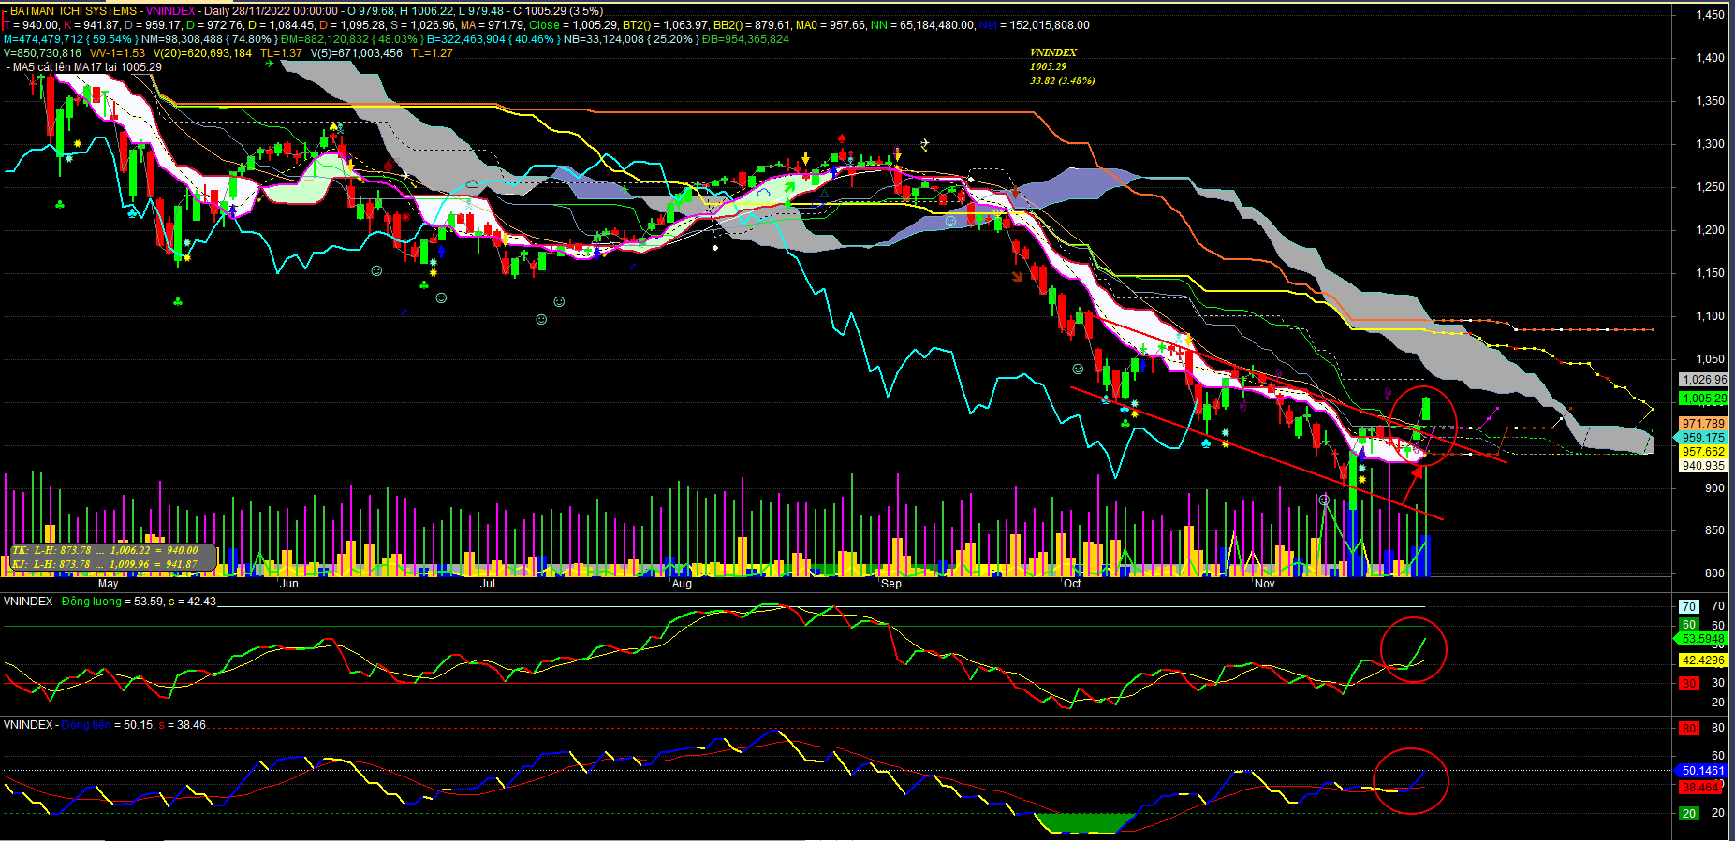Click the TK/KJ L-H info box
This screenshot has height=841, width=1735.
pyautogui.click(x=112, y=558)
